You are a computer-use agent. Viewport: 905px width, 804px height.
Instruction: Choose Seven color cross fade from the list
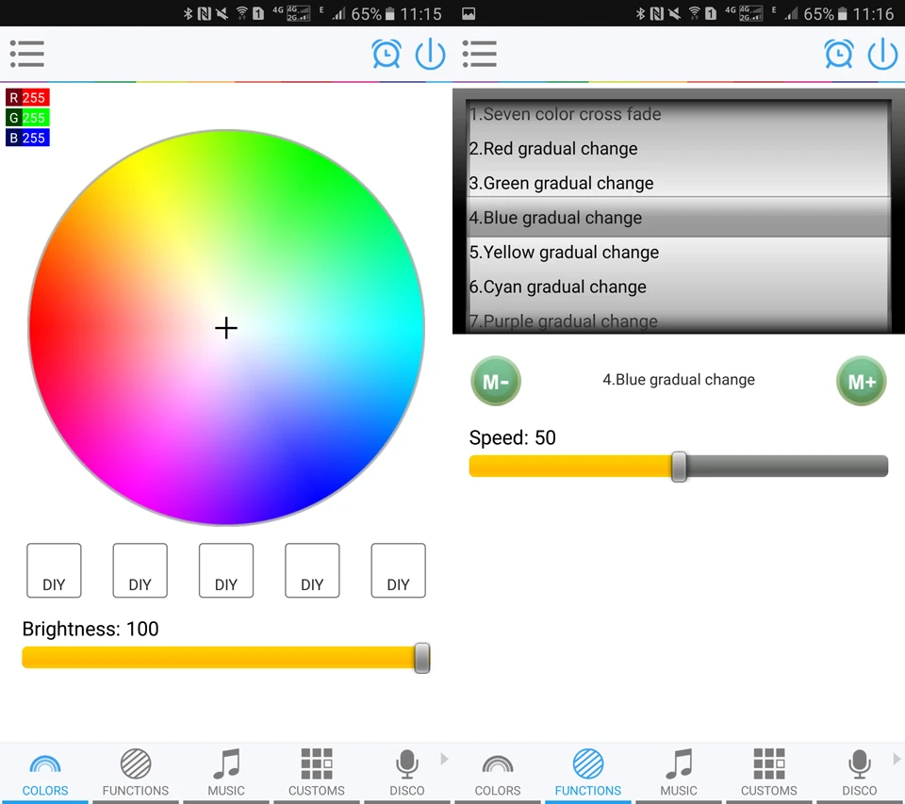(x=565, y=113)
